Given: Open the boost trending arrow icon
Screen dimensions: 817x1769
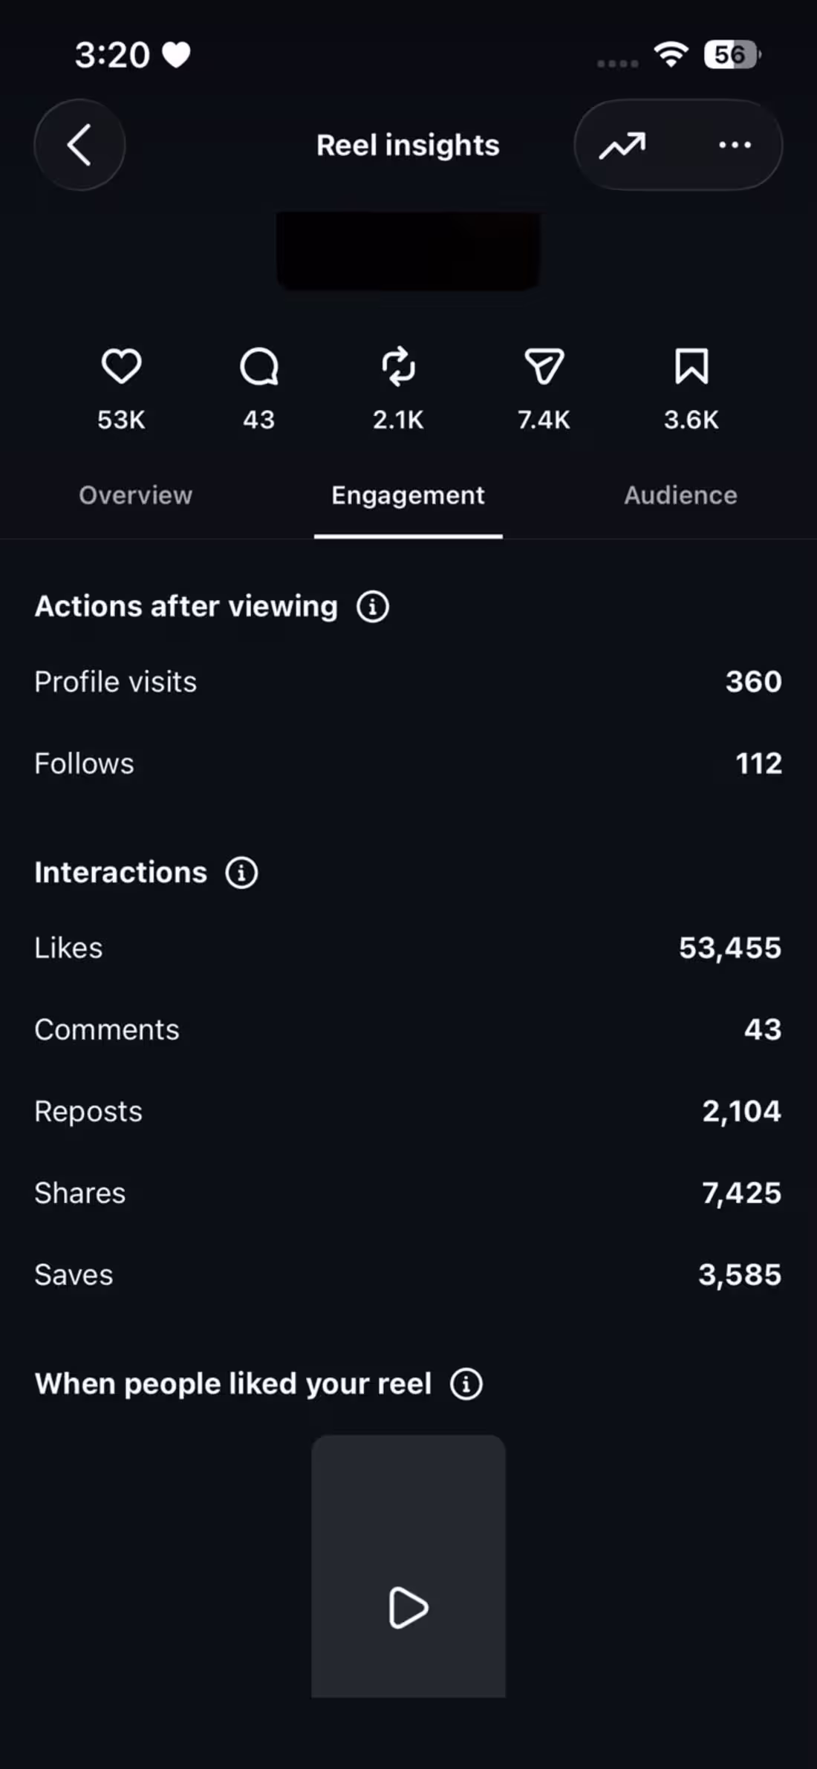Looking at the screenshot, I should [x=622, y=145].
